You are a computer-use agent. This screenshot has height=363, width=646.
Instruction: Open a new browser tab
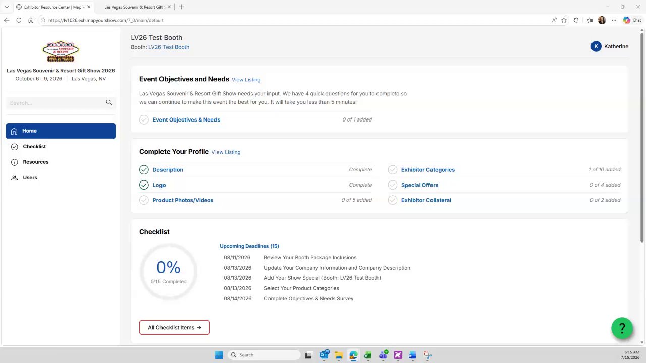click(181, 7)
